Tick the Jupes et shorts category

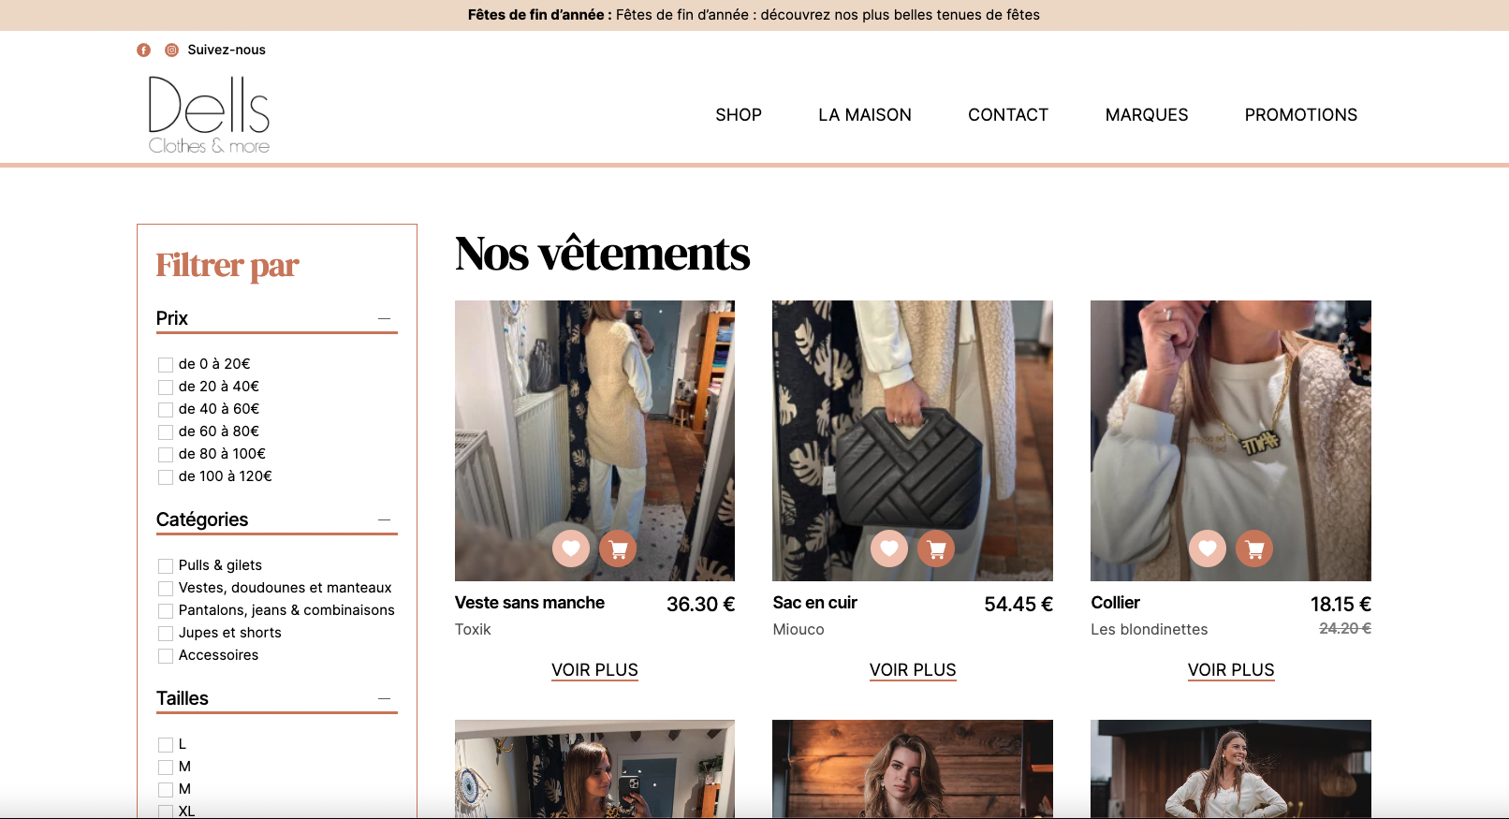click(166, 634)
